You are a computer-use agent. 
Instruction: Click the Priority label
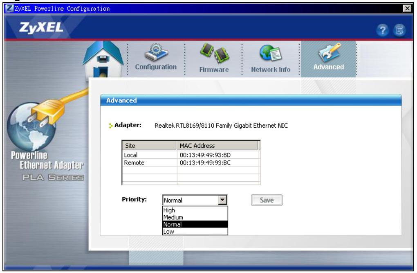[x=135, y=199]
